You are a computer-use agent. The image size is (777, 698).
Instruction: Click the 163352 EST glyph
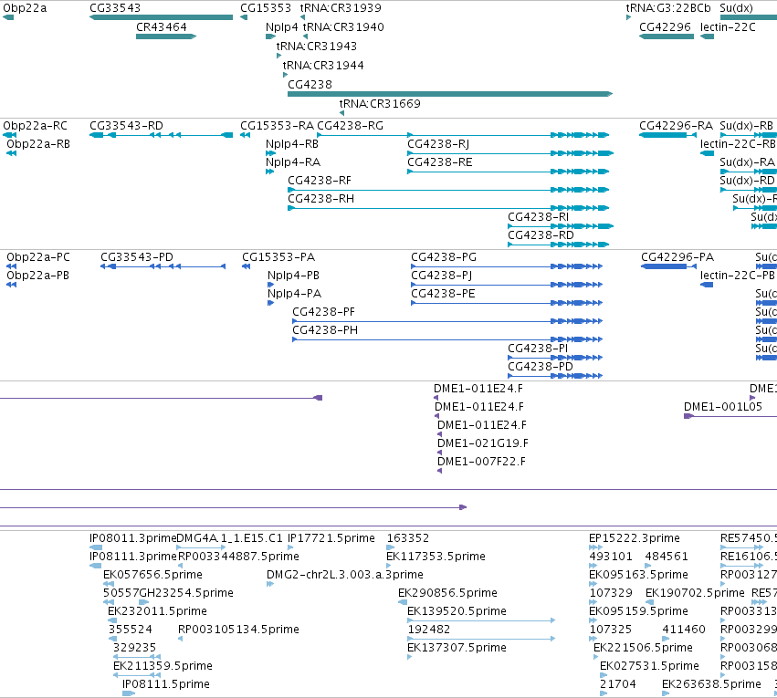coord(391,547)
